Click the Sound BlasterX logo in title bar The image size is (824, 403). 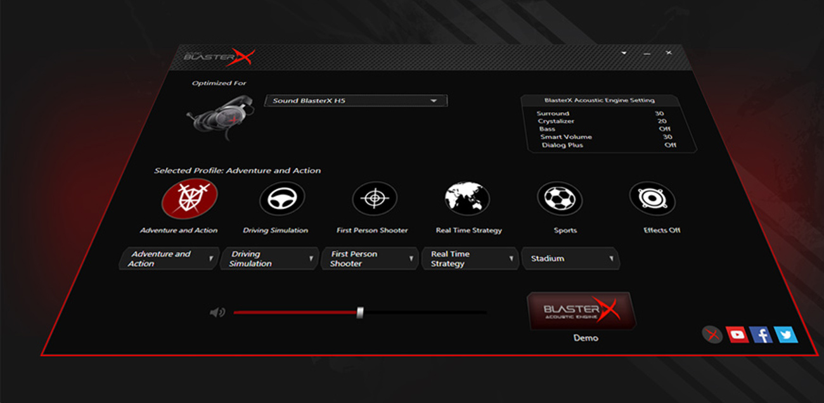pos(219,56)
